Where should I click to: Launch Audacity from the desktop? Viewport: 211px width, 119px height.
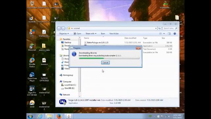tap(32, 19)
